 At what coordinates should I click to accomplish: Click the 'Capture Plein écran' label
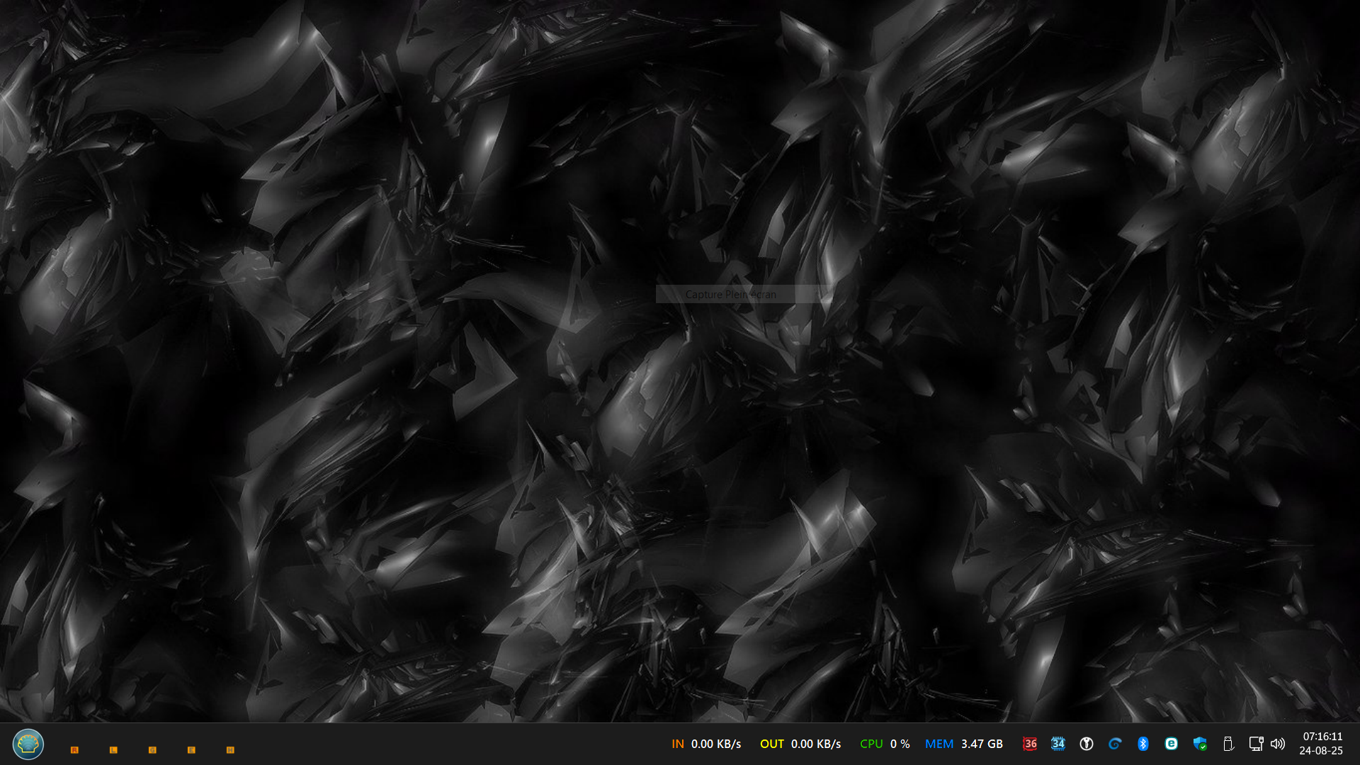pyautogui.click(x=730, y=295)
